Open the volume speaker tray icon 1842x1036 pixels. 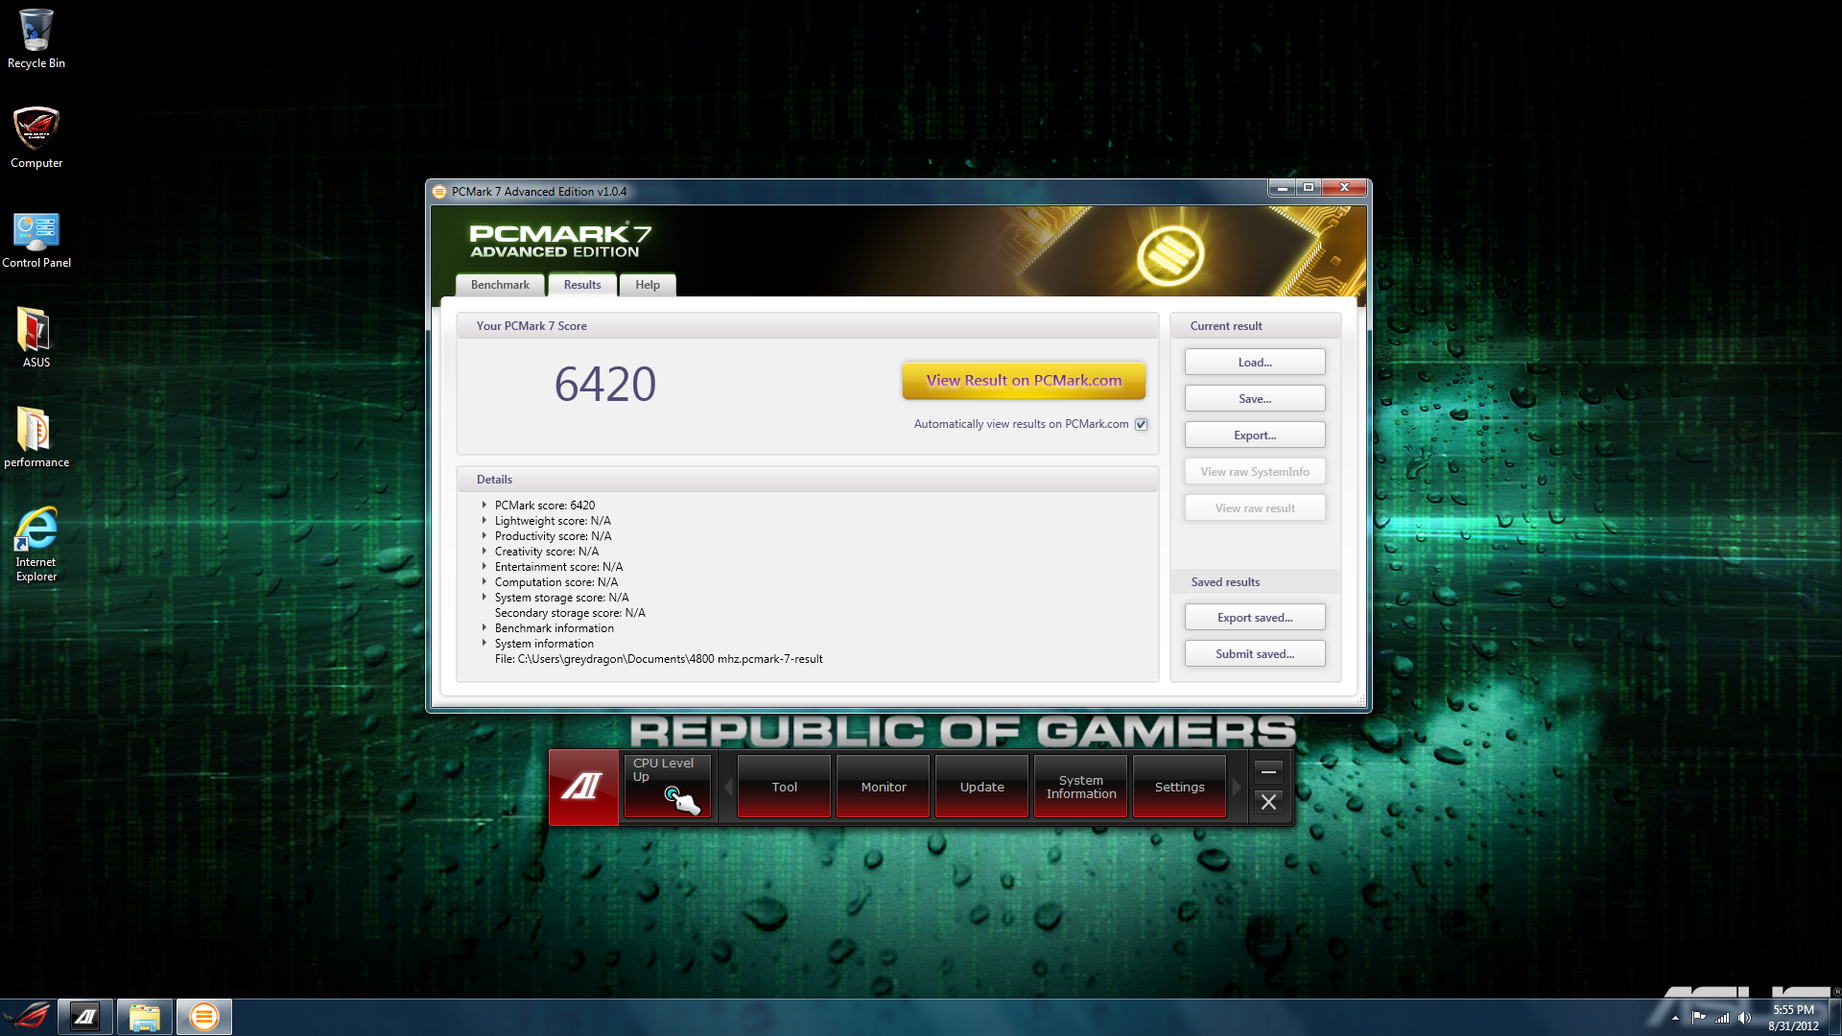[x=1744, y=1018]
